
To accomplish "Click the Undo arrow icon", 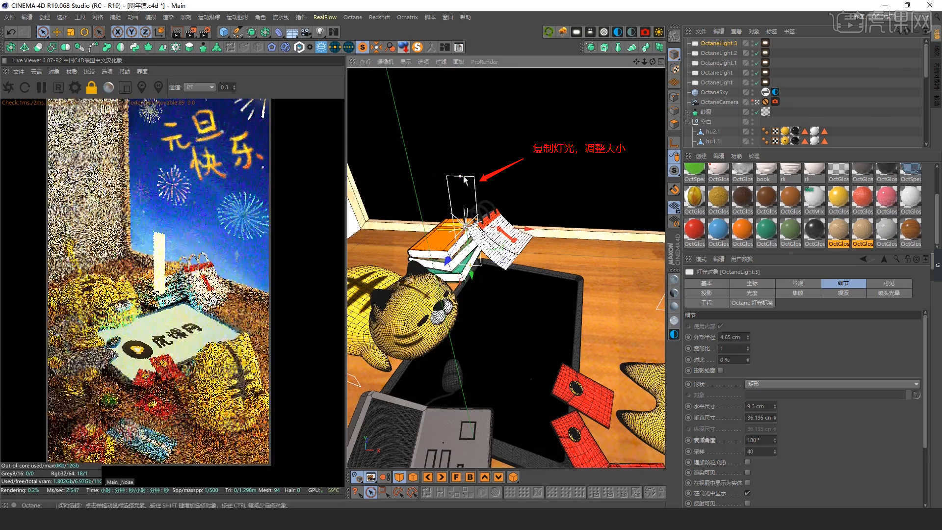I will (11, 32).
